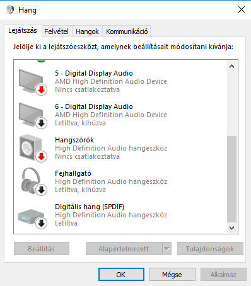
Task: Click the 5 - Digital Display Audio monitor icon
Action: click(x=33, y=83)
